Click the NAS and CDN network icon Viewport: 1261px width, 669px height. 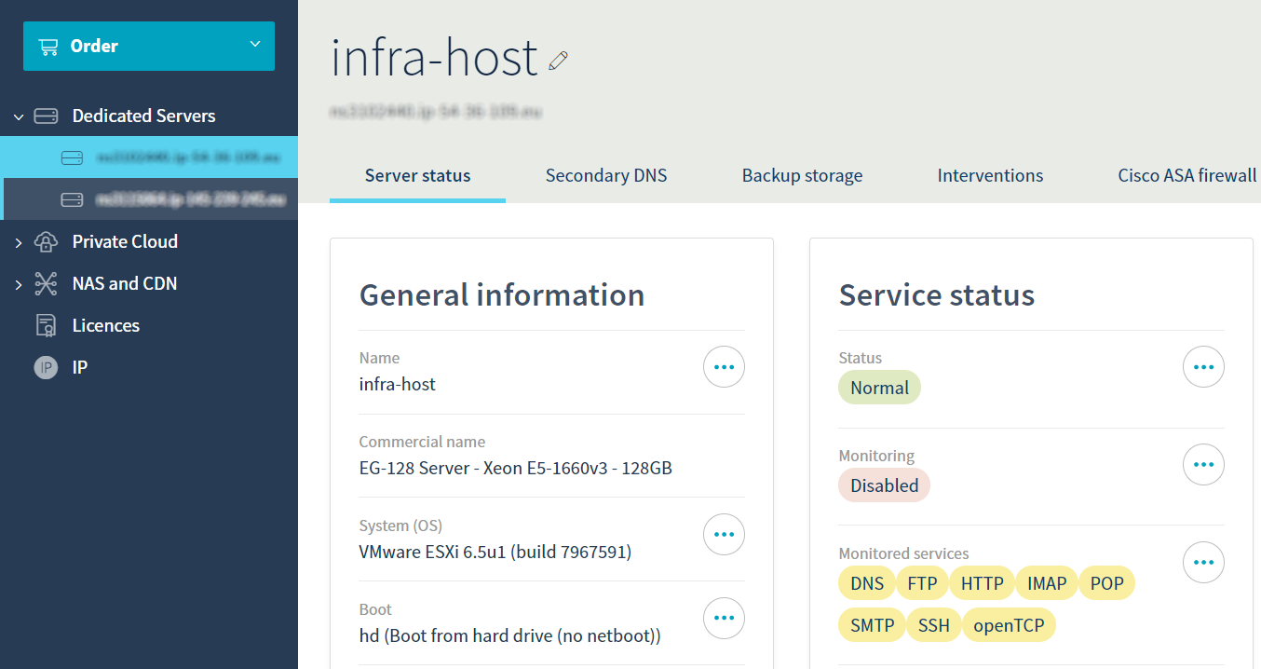[x=46, y=283]
